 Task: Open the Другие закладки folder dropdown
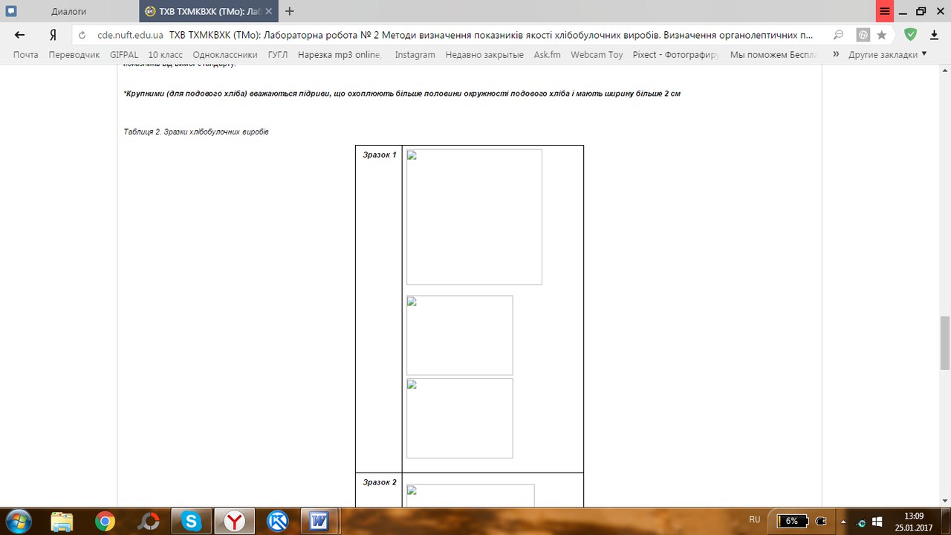[888, 54]
